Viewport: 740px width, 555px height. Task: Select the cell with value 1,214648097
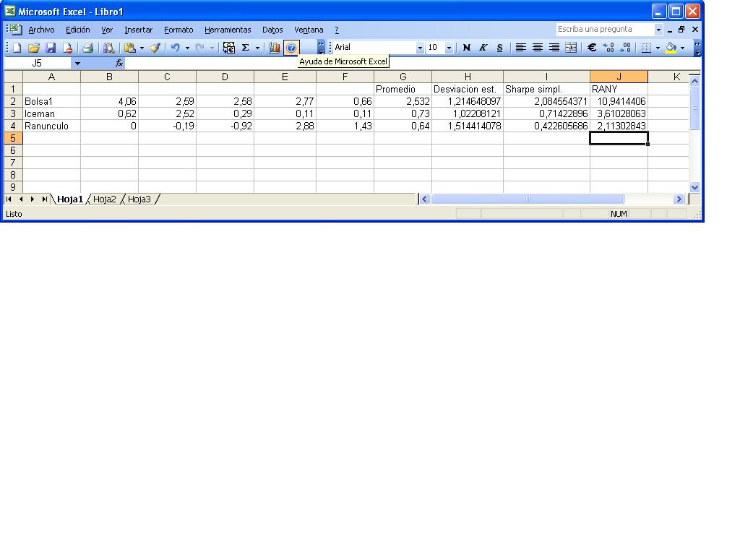pyautogui.click(x=468, y=101)
